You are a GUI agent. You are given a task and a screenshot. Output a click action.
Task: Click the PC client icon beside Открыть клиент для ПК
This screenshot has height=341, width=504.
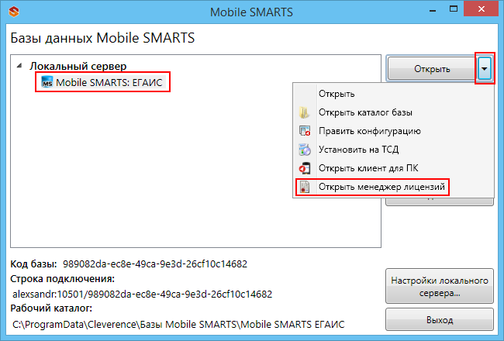tap(305, 168)
